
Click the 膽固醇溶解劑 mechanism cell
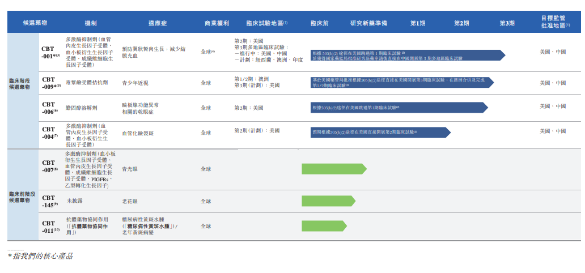click(81, 108)
